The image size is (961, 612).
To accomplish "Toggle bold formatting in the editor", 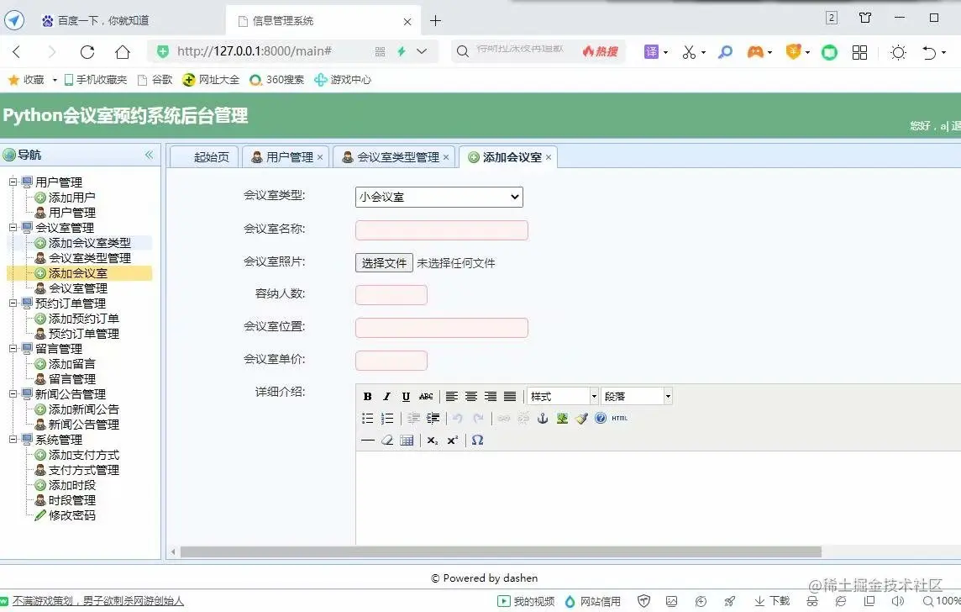I will [x=367, y=397].
